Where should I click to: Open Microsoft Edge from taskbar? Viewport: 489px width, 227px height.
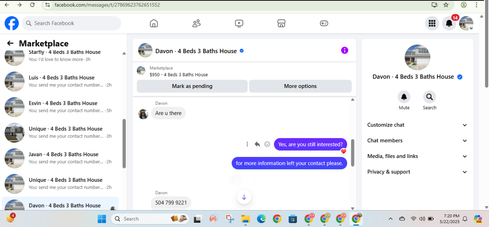click(261, 219)
